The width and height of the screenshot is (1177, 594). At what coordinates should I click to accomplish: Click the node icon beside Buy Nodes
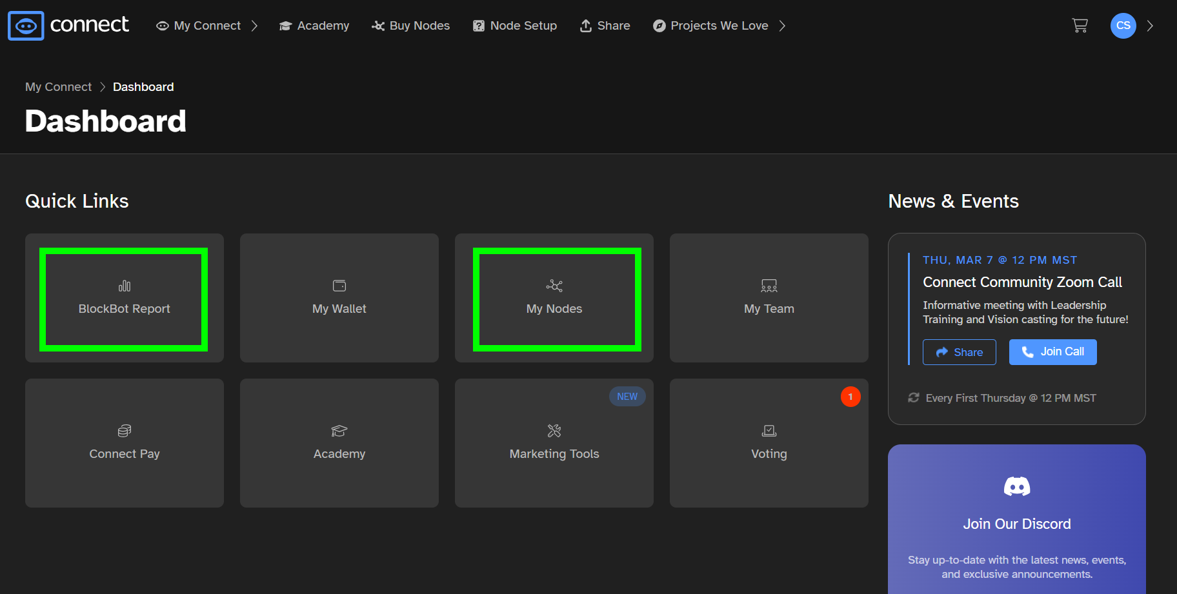(x=378, y=26)
